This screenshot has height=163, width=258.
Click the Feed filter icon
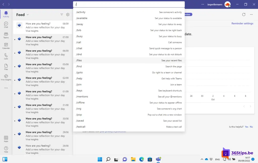[x=62, y=15]
